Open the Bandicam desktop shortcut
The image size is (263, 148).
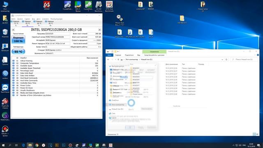pos(5,47)
